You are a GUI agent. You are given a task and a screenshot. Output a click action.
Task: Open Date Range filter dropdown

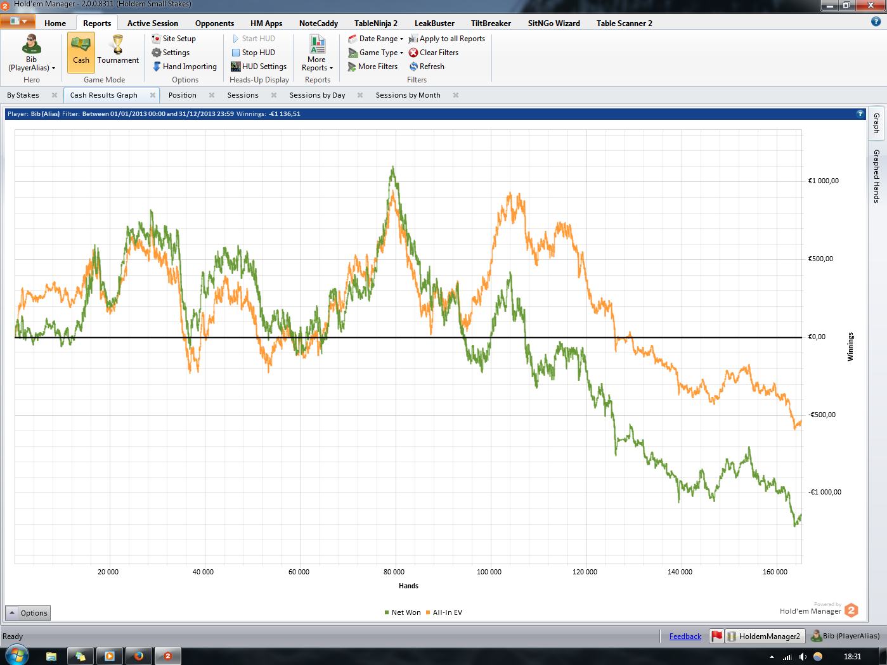[x=375, y=39]
